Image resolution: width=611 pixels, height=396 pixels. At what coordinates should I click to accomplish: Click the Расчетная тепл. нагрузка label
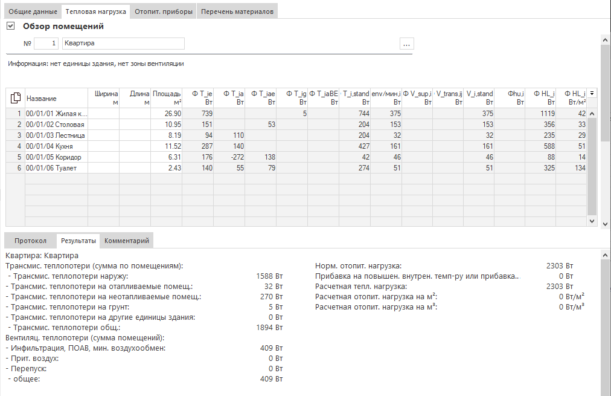(361, 287)
